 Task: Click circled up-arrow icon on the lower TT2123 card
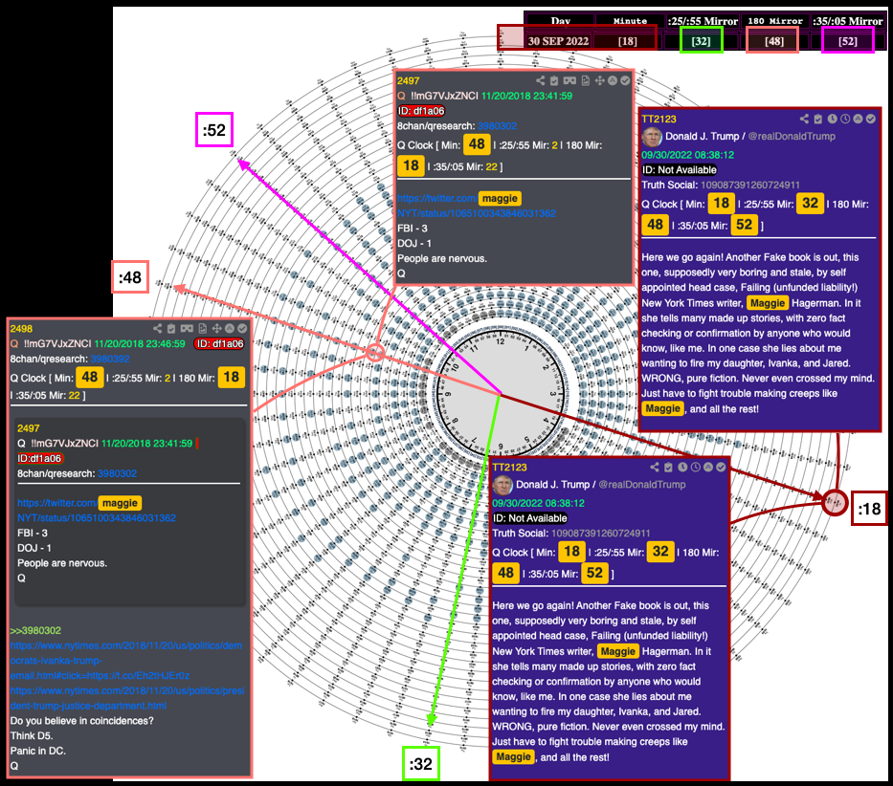(x=708, y=468)
